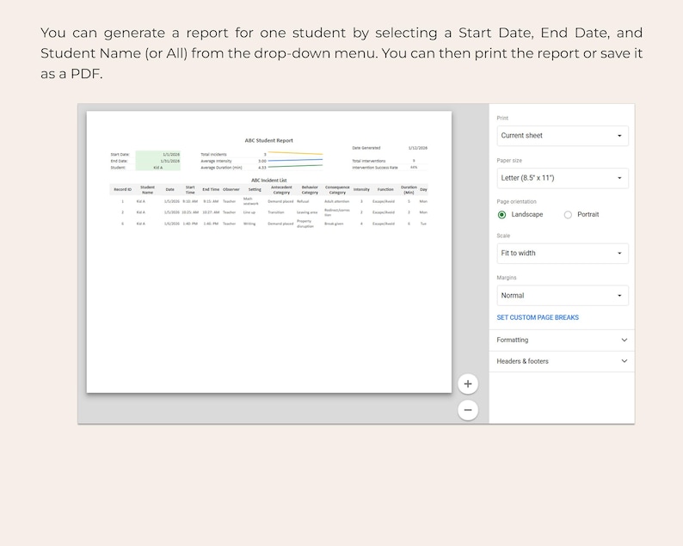
Task: Click the Intervention Success Rate label
Action: coord(374,168)
